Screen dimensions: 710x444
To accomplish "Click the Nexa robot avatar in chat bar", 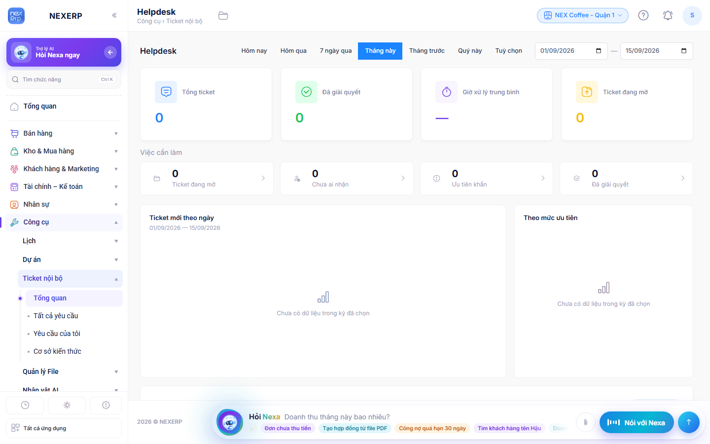I will 230,422.
